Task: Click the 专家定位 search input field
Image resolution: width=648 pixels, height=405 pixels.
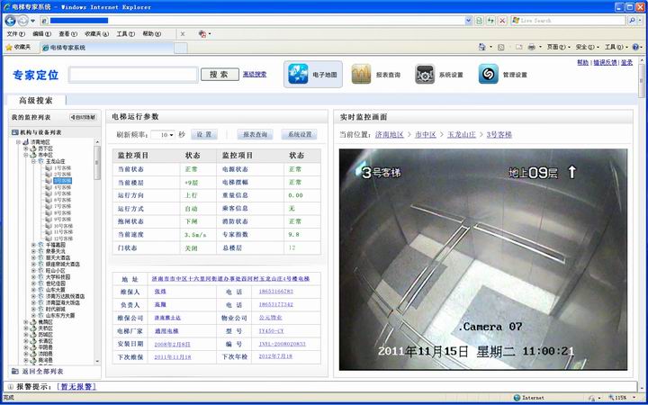Action: pos(132,75)
